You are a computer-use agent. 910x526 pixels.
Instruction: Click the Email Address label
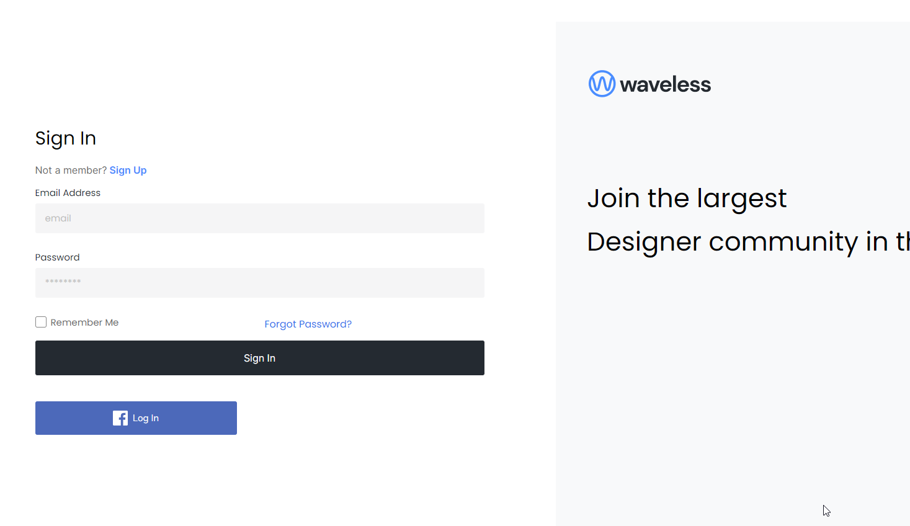[x=68, y=193]
